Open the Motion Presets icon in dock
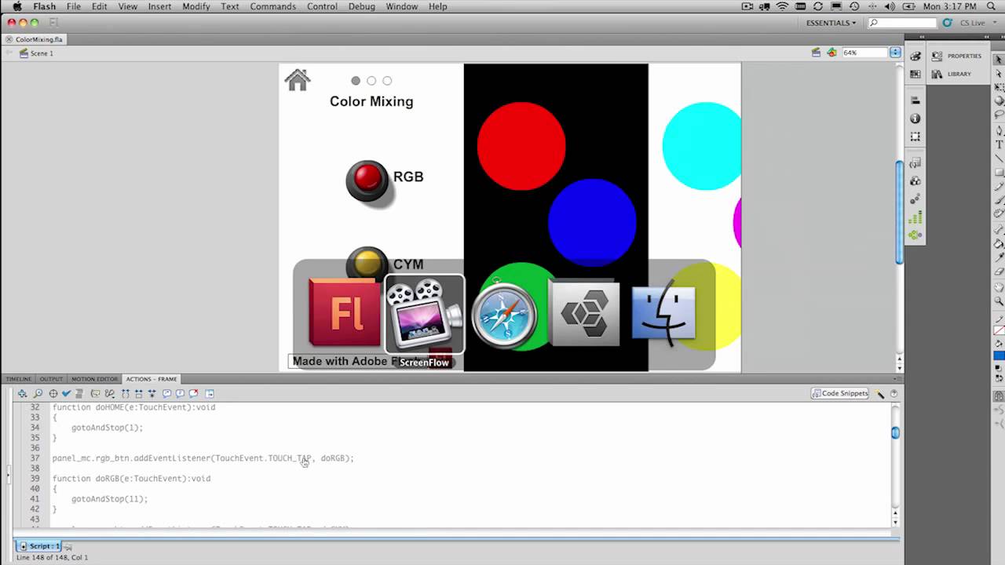The image size is (1005, 565). pyautogui.click(x=915, y=199)
